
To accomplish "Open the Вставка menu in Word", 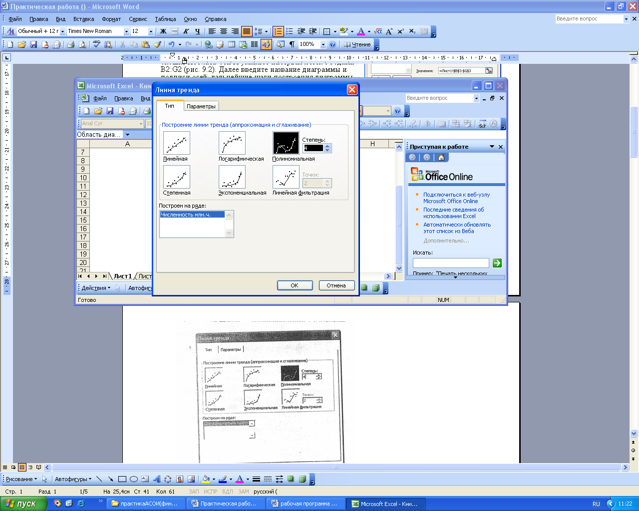I will click(x=83, y=19).
